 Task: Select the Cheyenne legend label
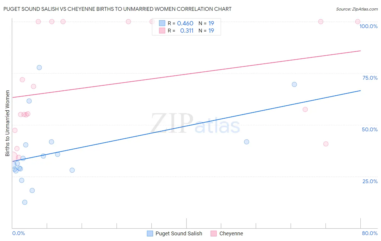pyautogui.click(x=231, y=233)
